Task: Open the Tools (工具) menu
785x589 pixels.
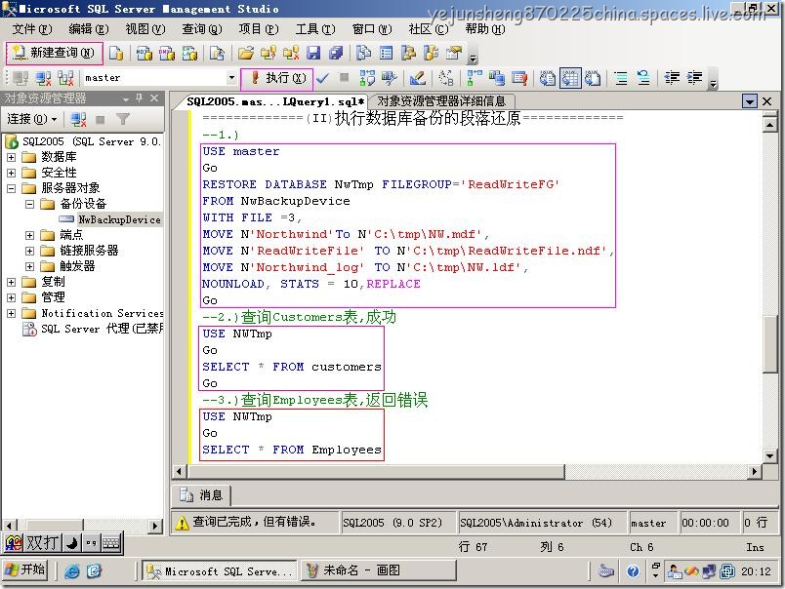Action: (x=315, y=29)
